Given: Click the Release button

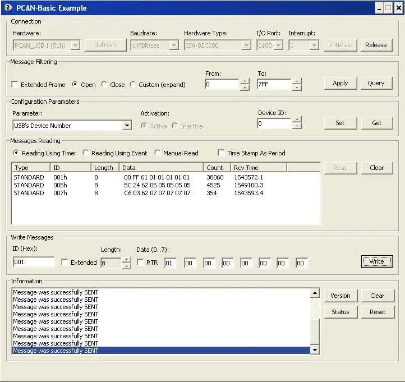Looking at the screenshot, I should pyautogui.click(x=376, y=45).
